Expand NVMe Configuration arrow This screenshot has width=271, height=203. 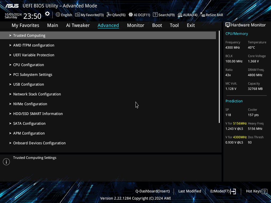(10, 104)
